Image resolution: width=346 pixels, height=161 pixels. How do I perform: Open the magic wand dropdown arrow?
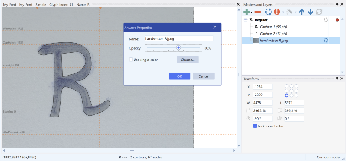(295, 12)
